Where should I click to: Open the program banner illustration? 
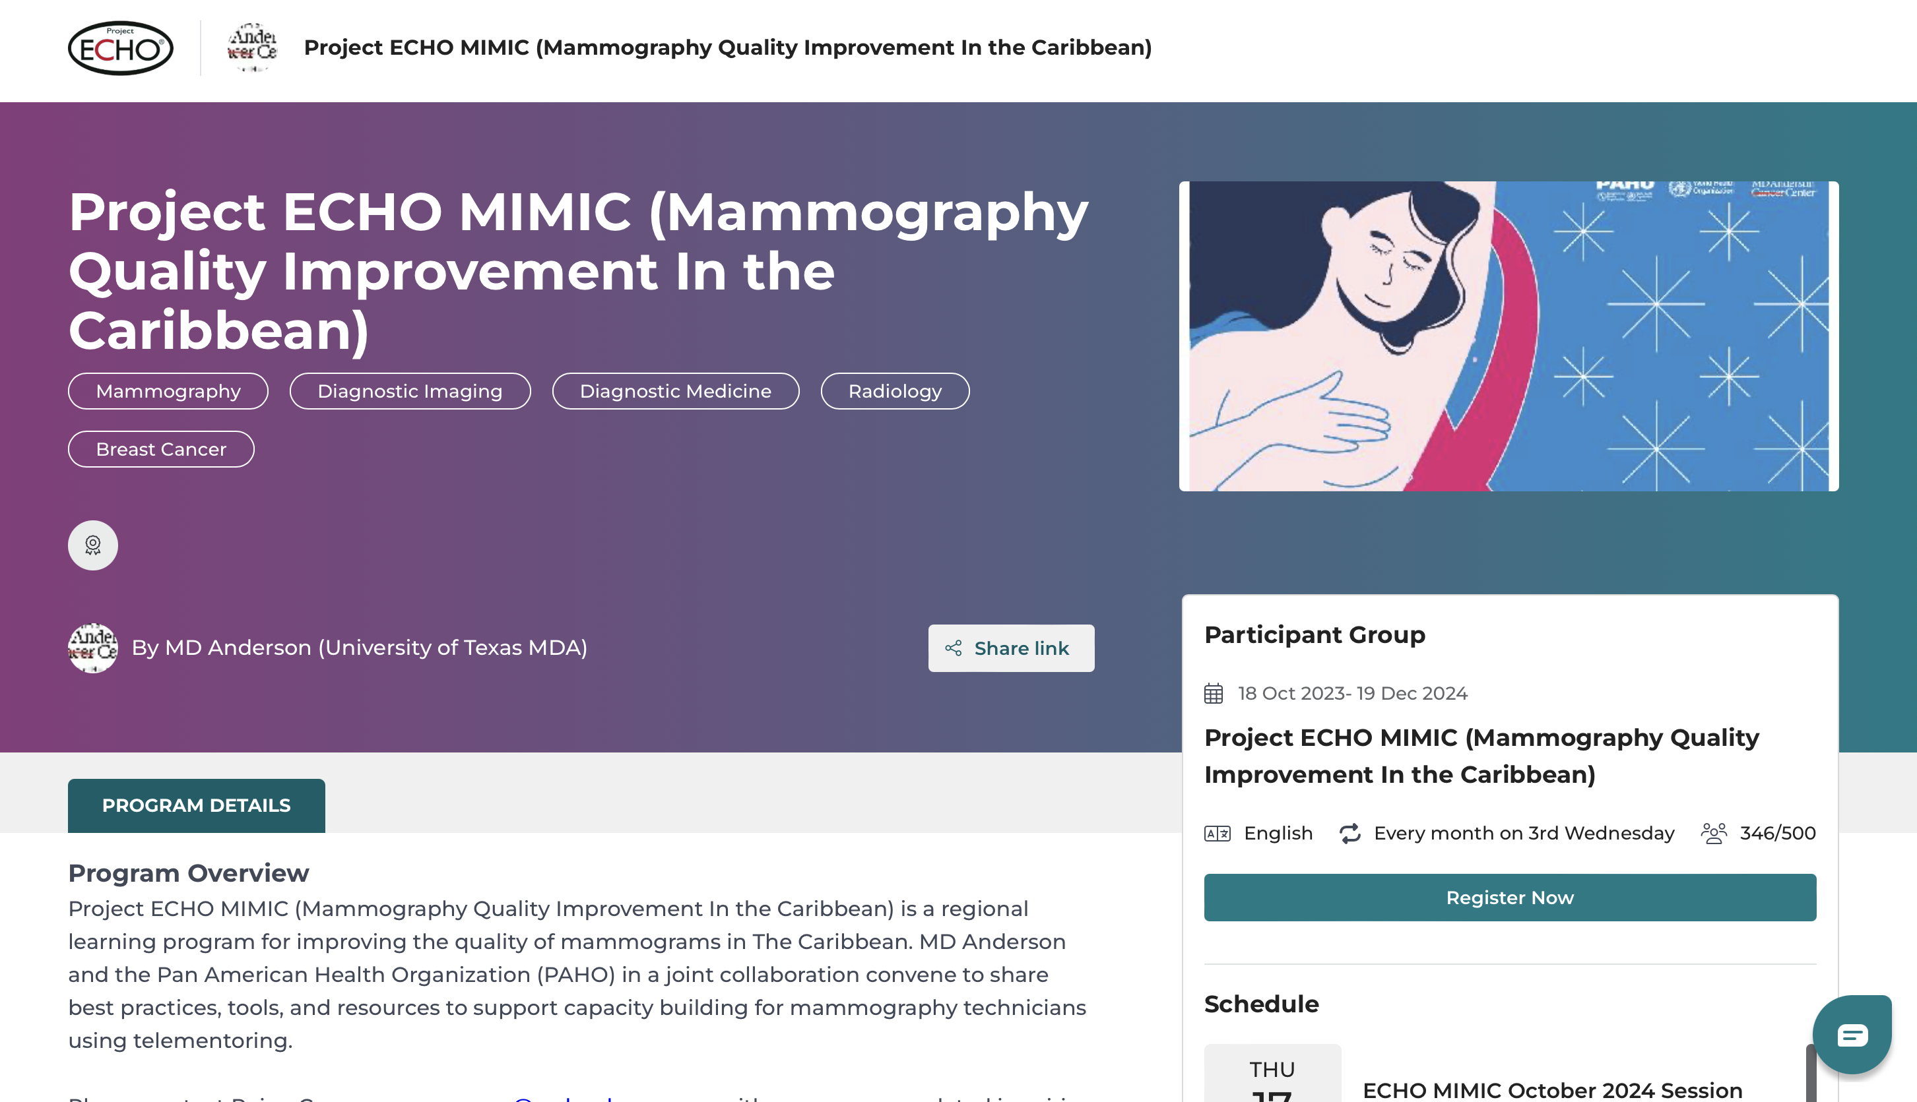tap(1508, 336)
